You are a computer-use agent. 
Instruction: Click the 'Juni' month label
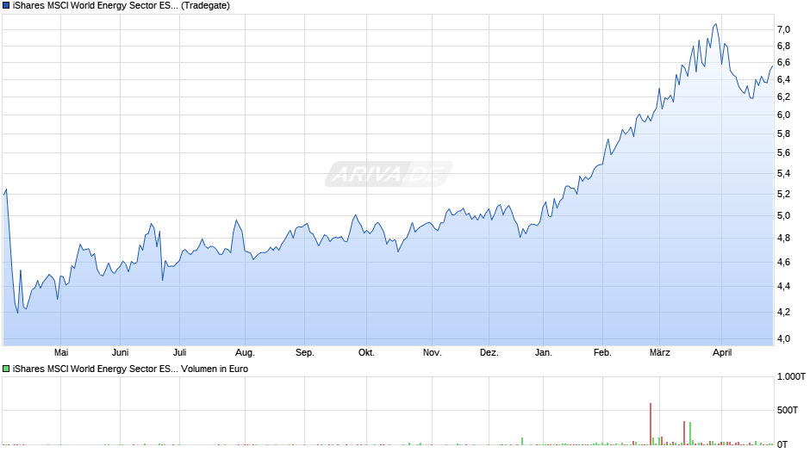click(x=121, y=352)
